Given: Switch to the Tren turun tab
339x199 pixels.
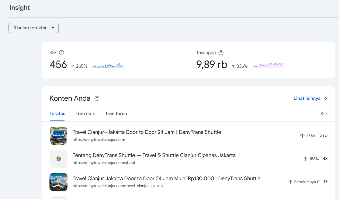Looking at the screenshot, I should click(116, 114).
